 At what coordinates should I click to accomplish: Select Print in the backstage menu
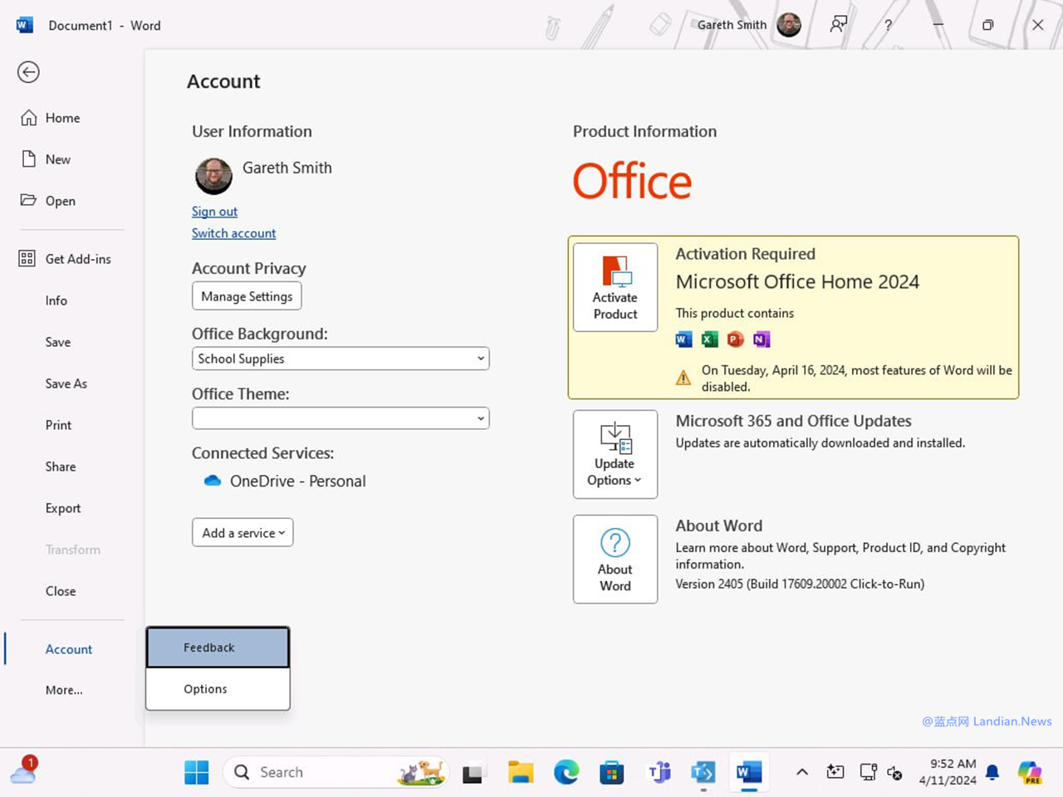(x=58, y=425)
